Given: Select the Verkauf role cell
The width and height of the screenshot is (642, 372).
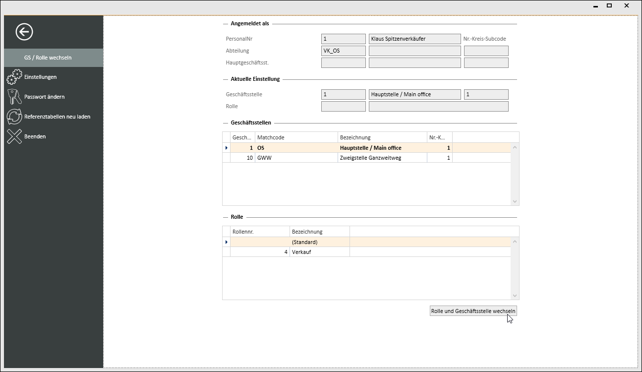Looking at the screenshot, I should point(320,252).
